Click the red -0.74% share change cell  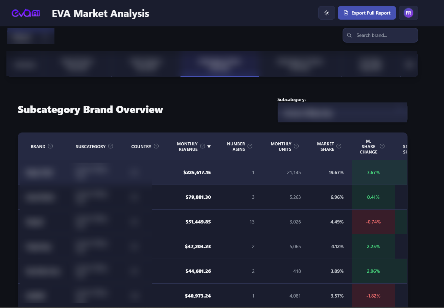point(373,222)
